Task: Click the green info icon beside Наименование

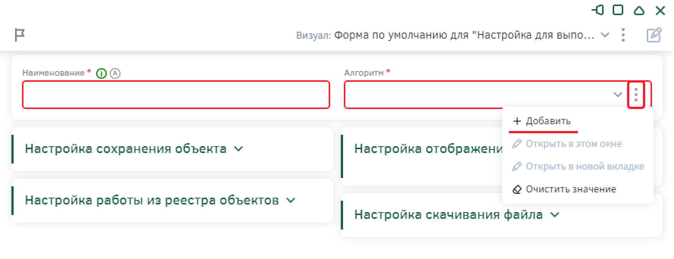Action: (x=101, y=73)
